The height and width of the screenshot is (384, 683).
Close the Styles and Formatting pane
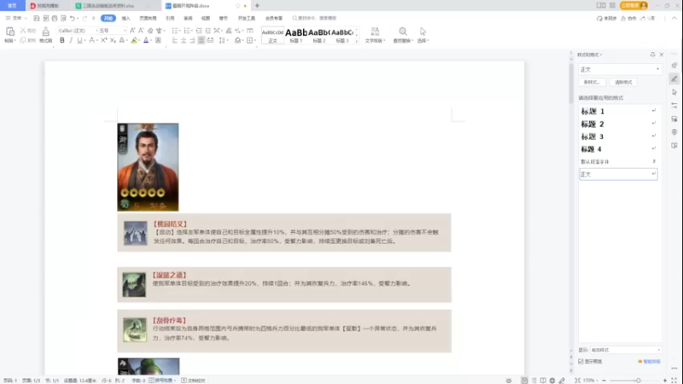[x=662, y=55]
